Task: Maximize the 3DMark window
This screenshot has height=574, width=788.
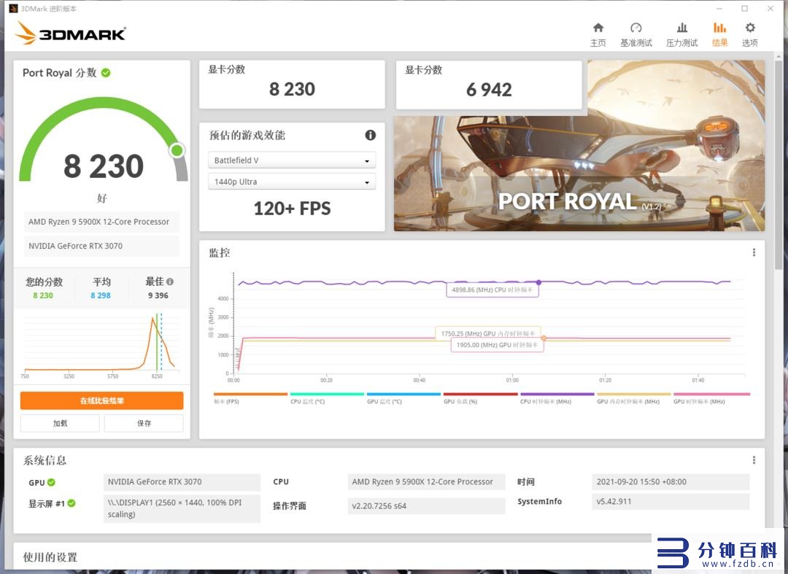Action: click(x=745, y=9)
